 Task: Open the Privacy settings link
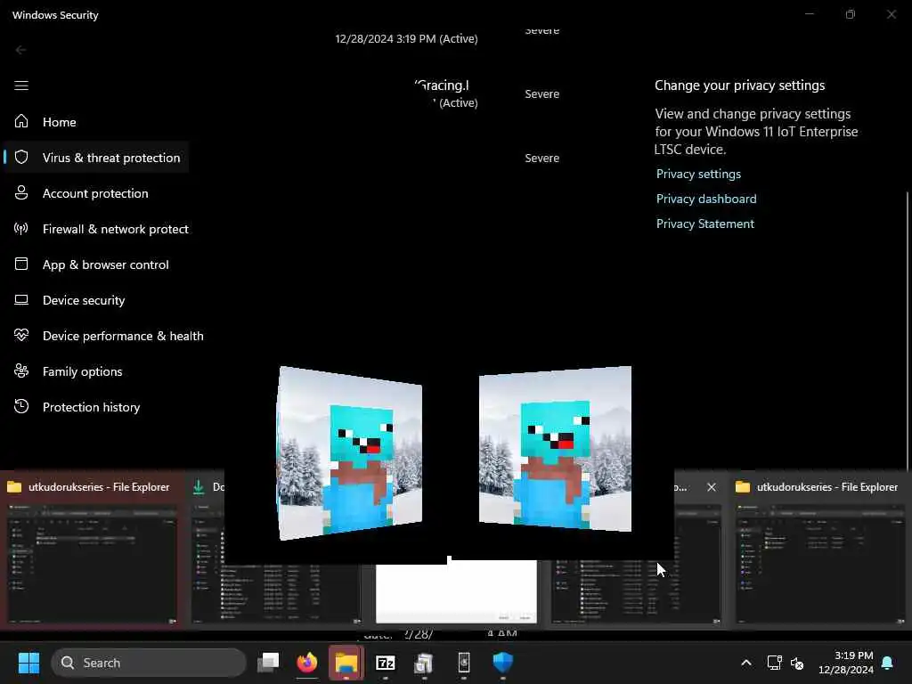(698, 174)
